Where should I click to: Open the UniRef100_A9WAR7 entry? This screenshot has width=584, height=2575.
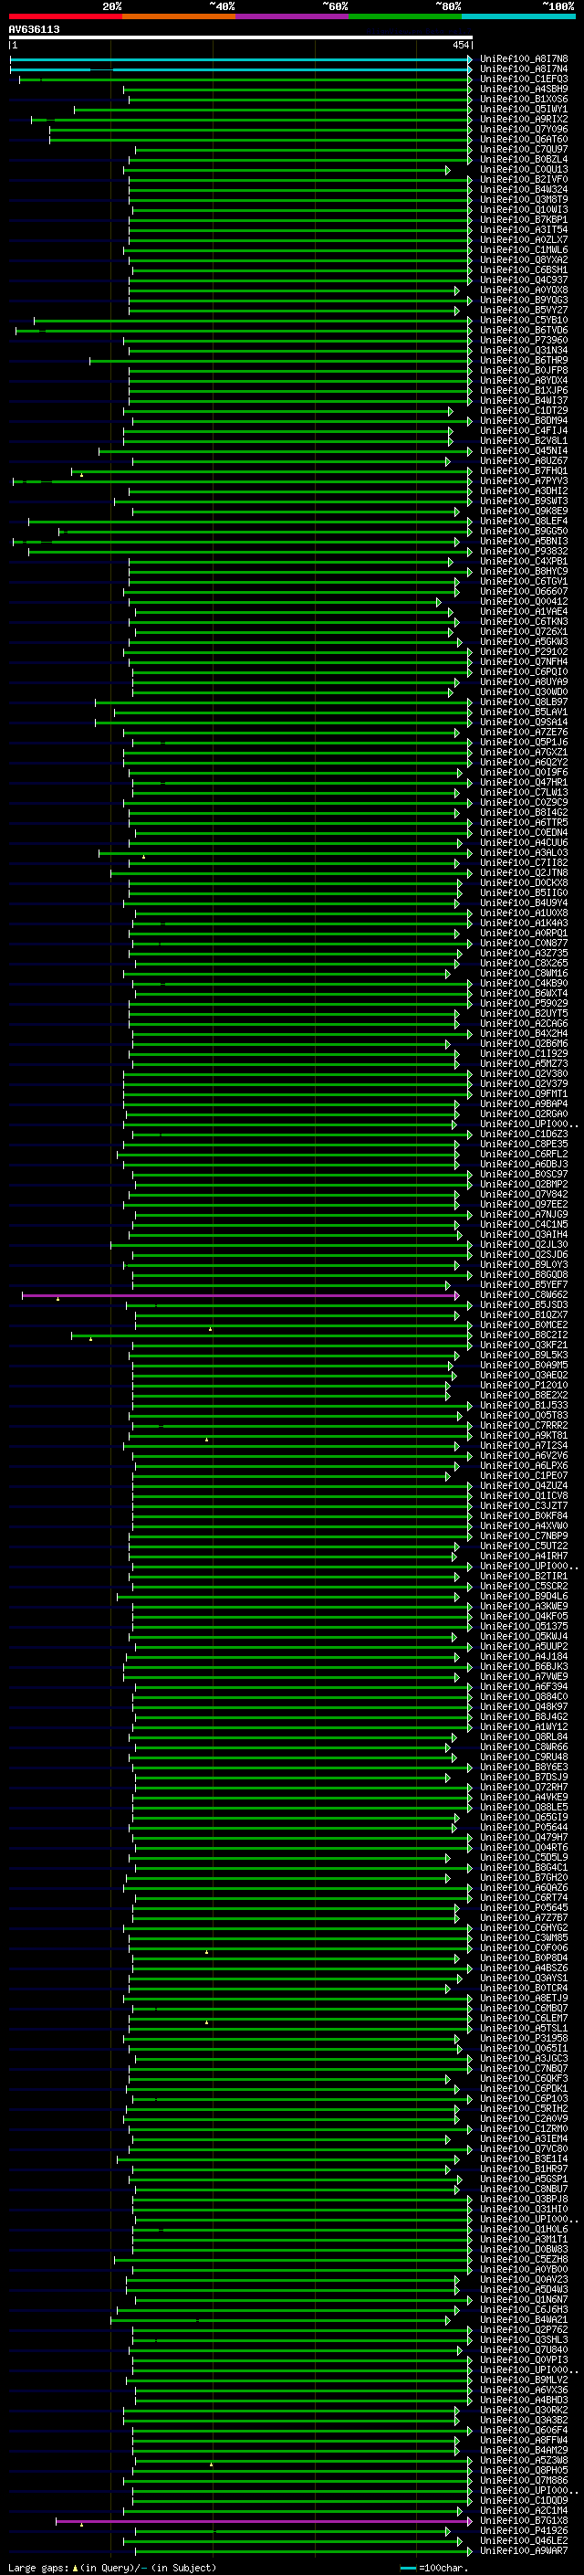(524, 2551)
